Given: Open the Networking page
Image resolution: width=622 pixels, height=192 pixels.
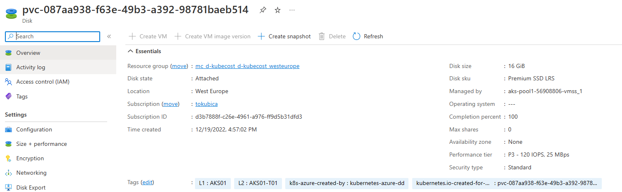Looking at the screenshot, I should coord(31,173).
